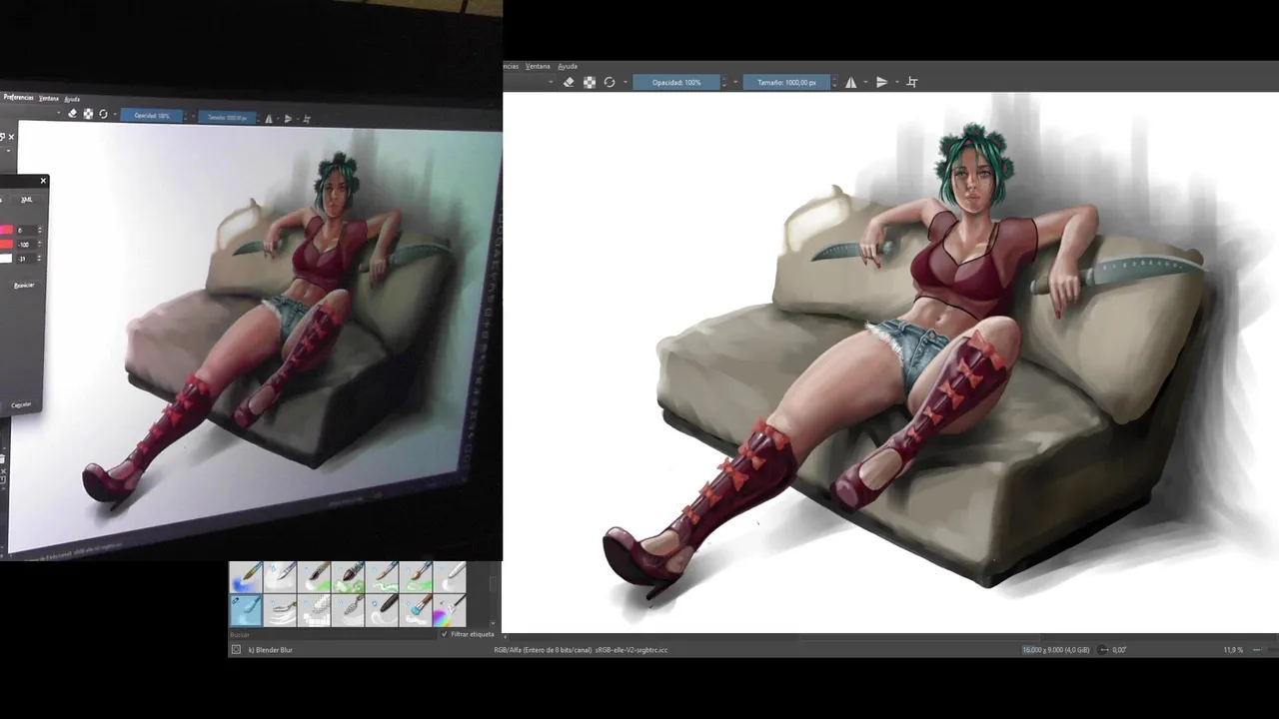Viewport: 1279px width, 719px height.
Task: Open Ayuda menu in photographed left screen
Action: 72,99
